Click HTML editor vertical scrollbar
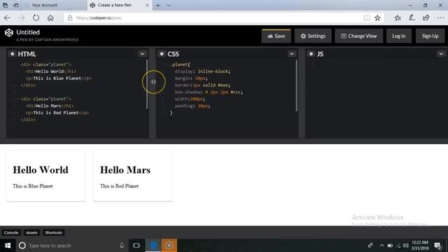Screen dimensions: 448x252 pyautogui.click(x=147, y=84)
